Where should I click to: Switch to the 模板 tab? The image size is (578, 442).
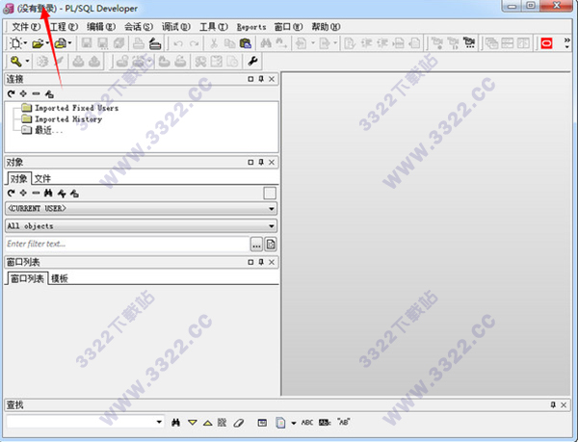[x=60, y=278]
